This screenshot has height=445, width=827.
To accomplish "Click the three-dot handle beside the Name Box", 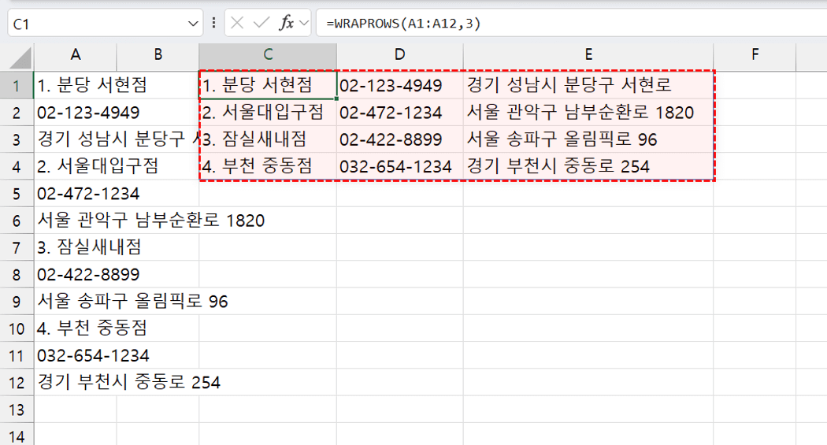I will (213, 23).
